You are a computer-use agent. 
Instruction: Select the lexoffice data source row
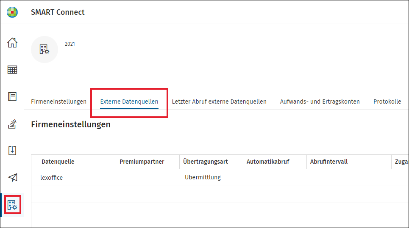(220, 178)
